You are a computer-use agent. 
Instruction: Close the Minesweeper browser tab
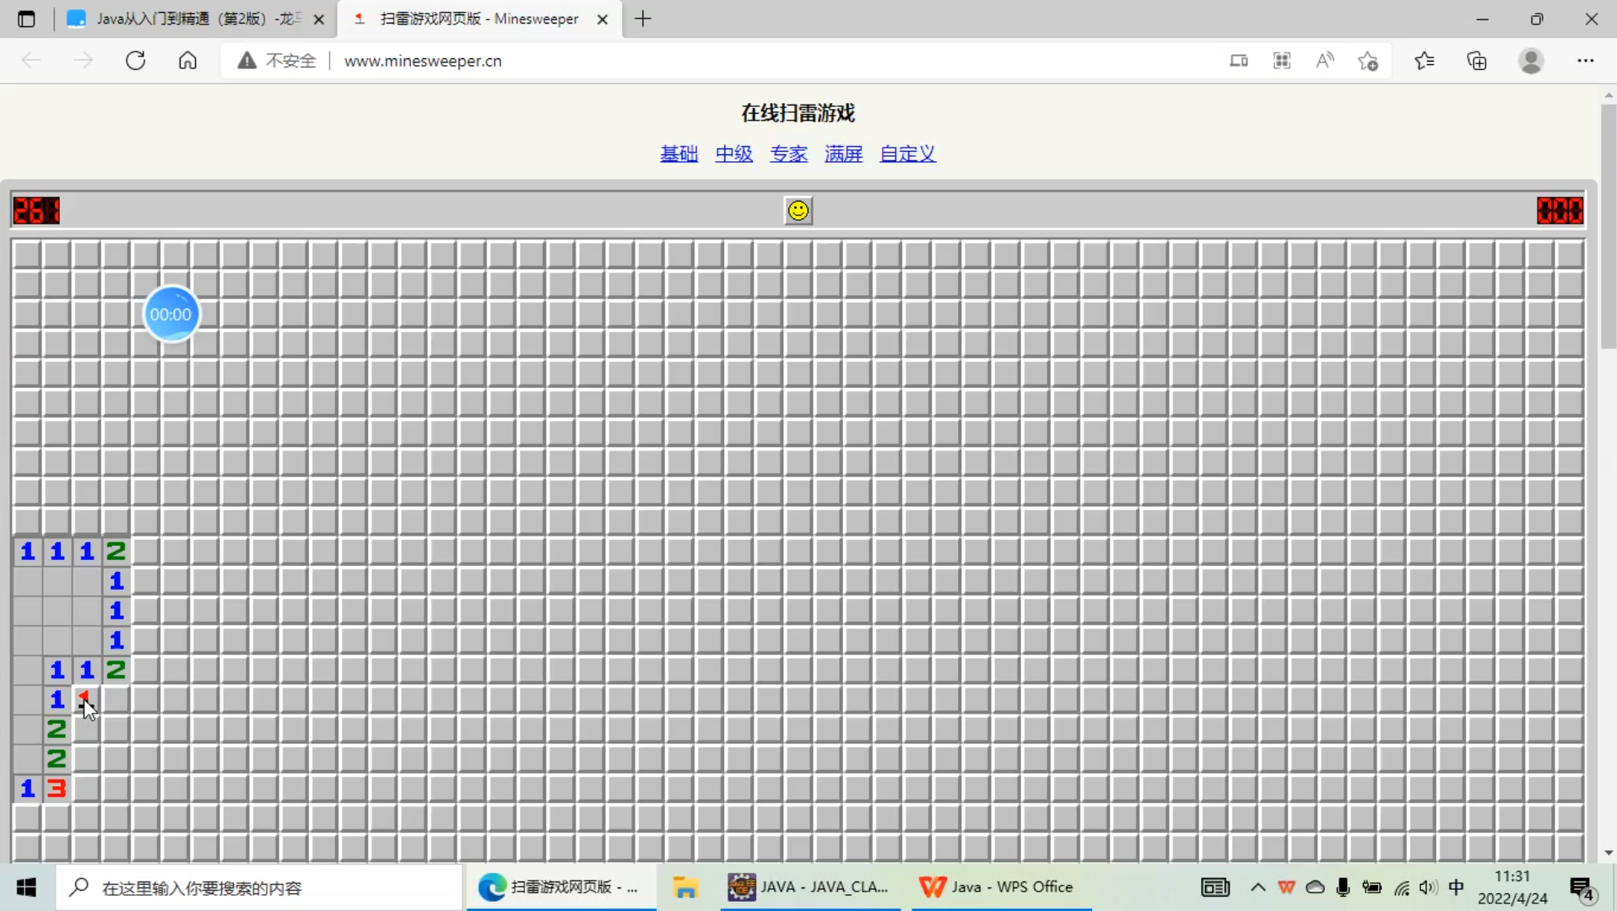point(603,19)
